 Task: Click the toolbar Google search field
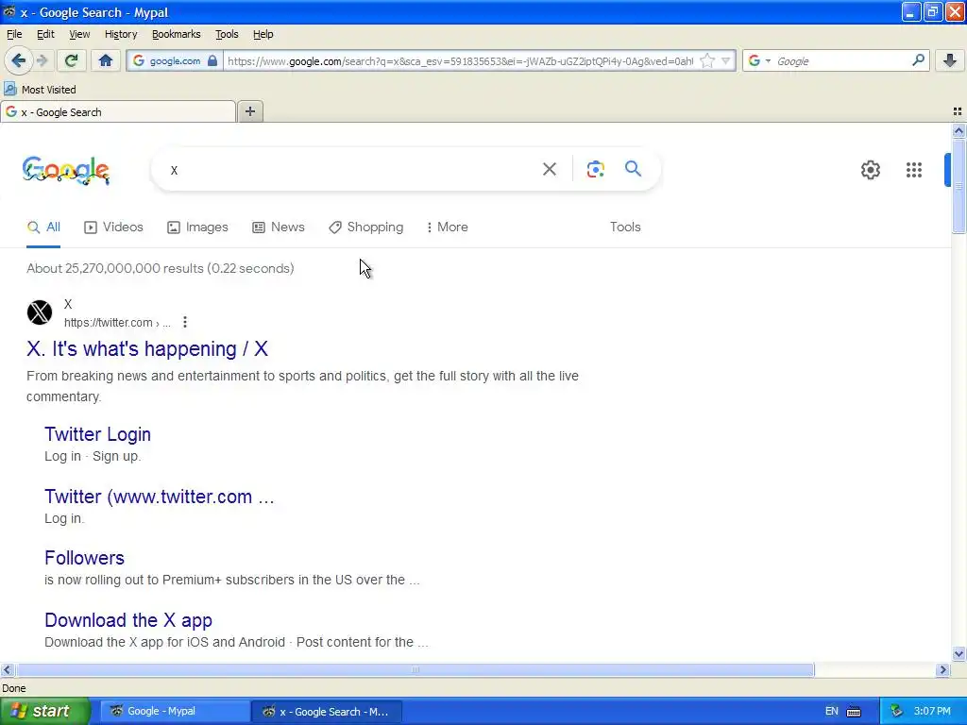pyautogui.click(x=841, y=61)
